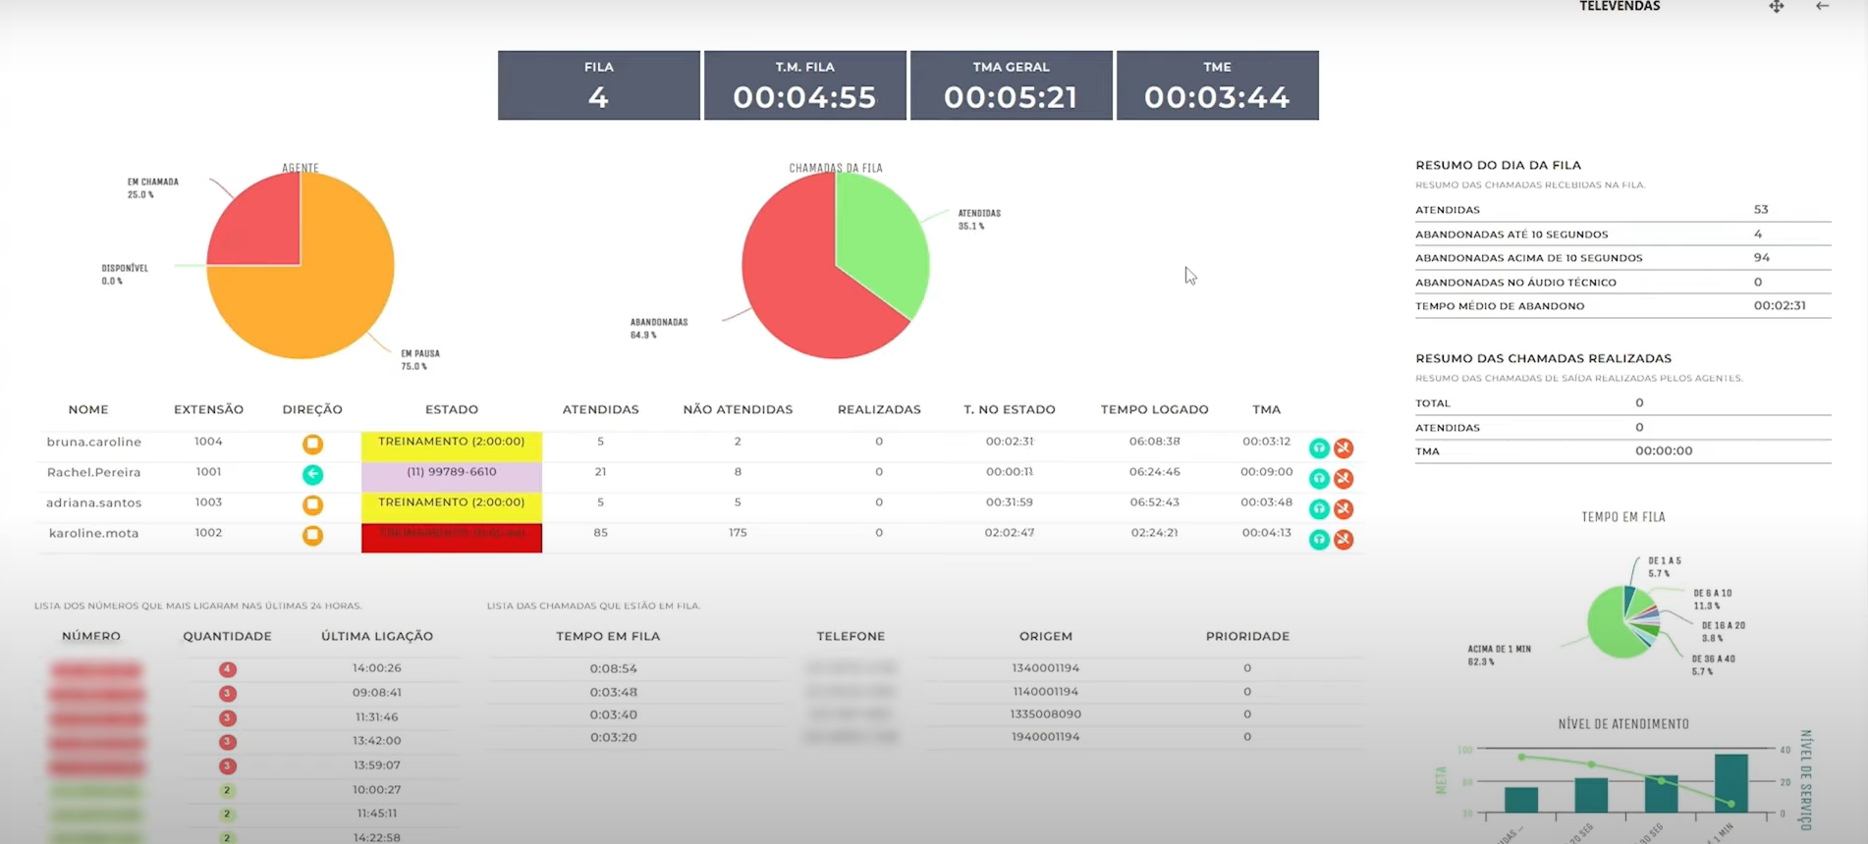The height and width of the screenshot is (844, 1868).
Task: Select the TME card showing 00:03:44
Action: (1218, 85)
